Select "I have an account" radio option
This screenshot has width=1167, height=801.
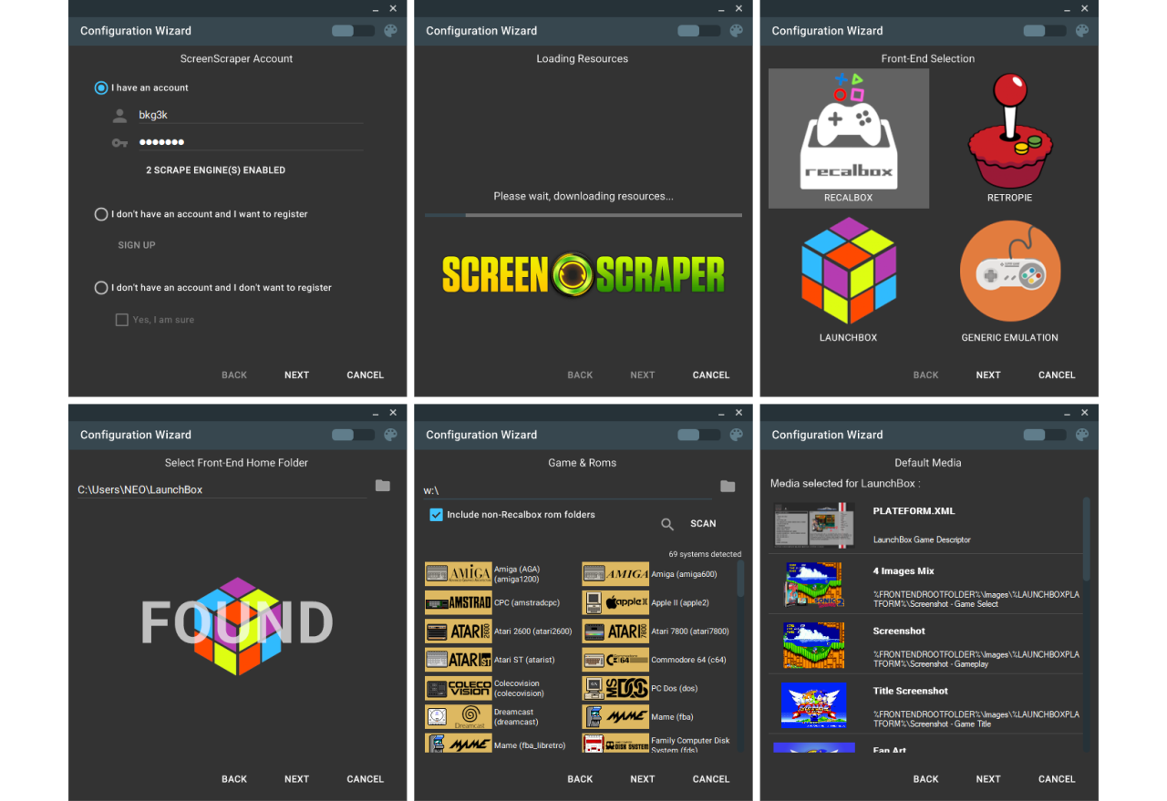click(101, 87)
